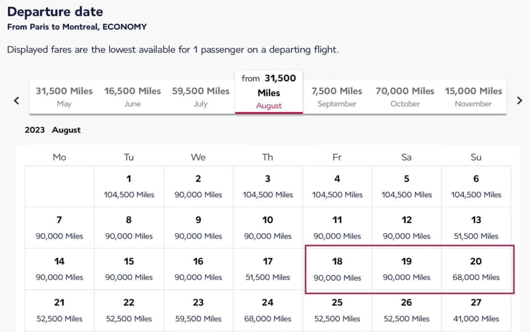Screen dimensions: 530x332
Task: Select August 23 departure date
Action: pos(198,310)
